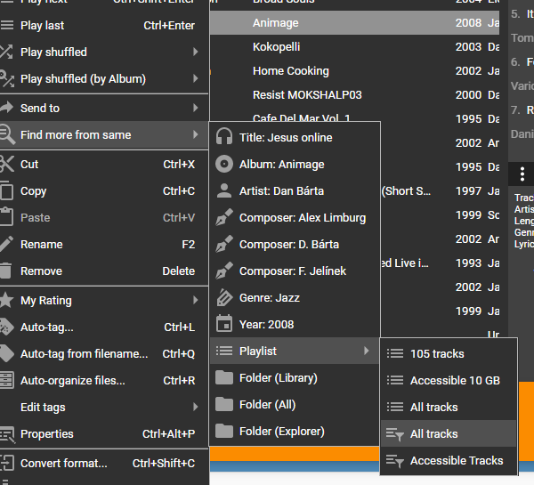Expand the Edit tags submenu arrow
Viewport: 534px width, 485px height.
(x=196, y=407)
